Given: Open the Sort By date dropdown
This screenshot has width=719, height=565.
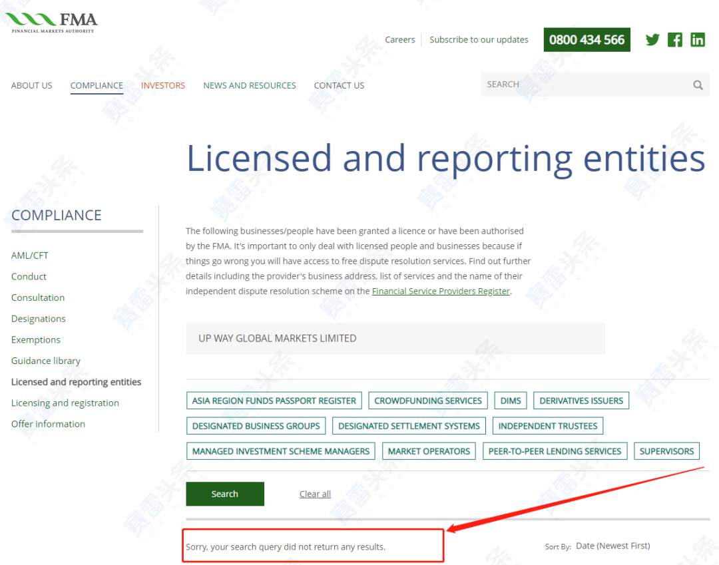Looking at the screenshot, I should [612, 546].
